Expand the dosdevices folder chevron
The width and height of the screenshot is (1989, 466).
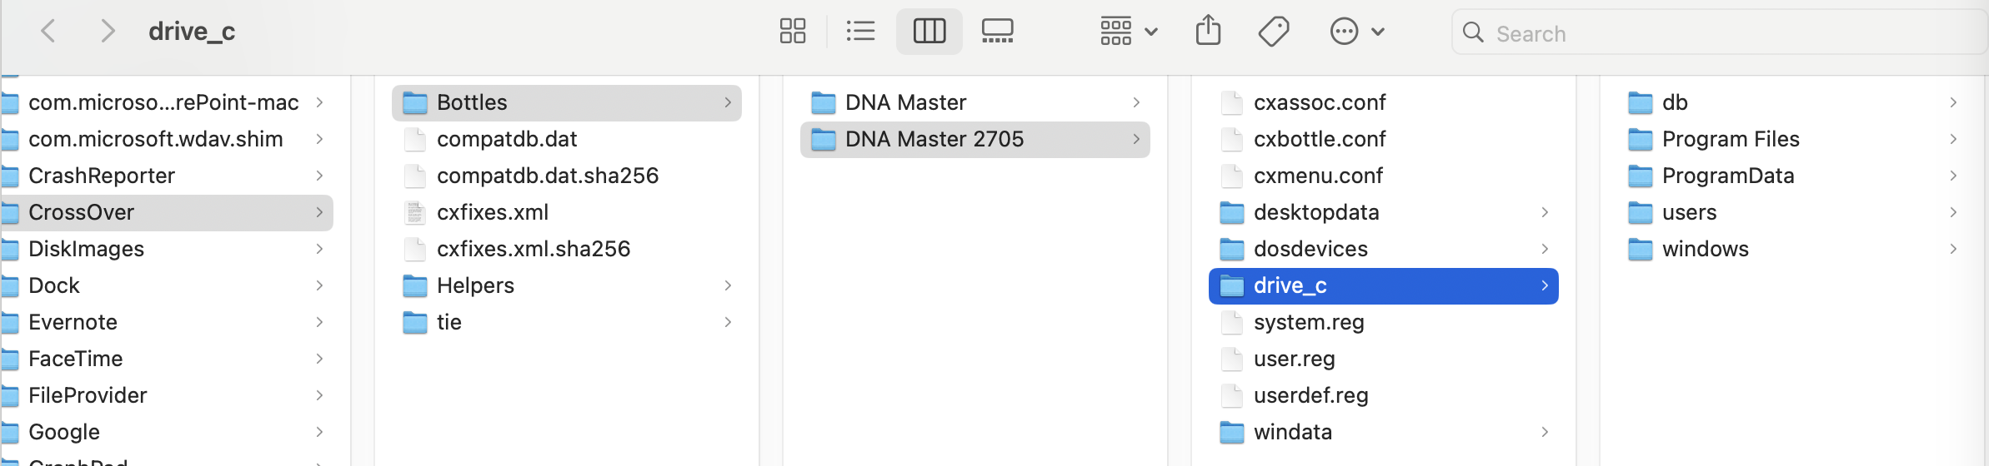(1545, 249)
